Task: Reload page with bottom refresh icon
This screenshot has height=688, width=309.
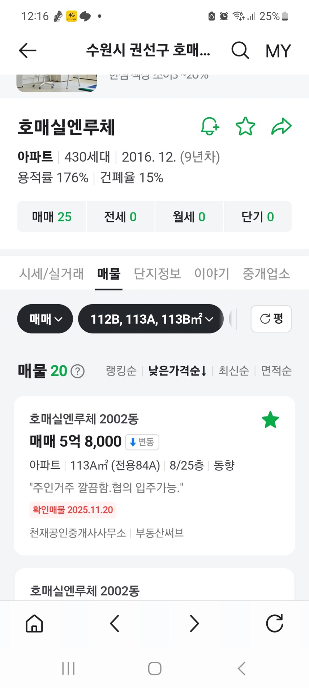Action: pos(274,624)
